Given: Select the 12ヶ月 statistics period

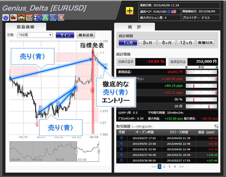Looking at the screenshot, I should coord(186,43).
